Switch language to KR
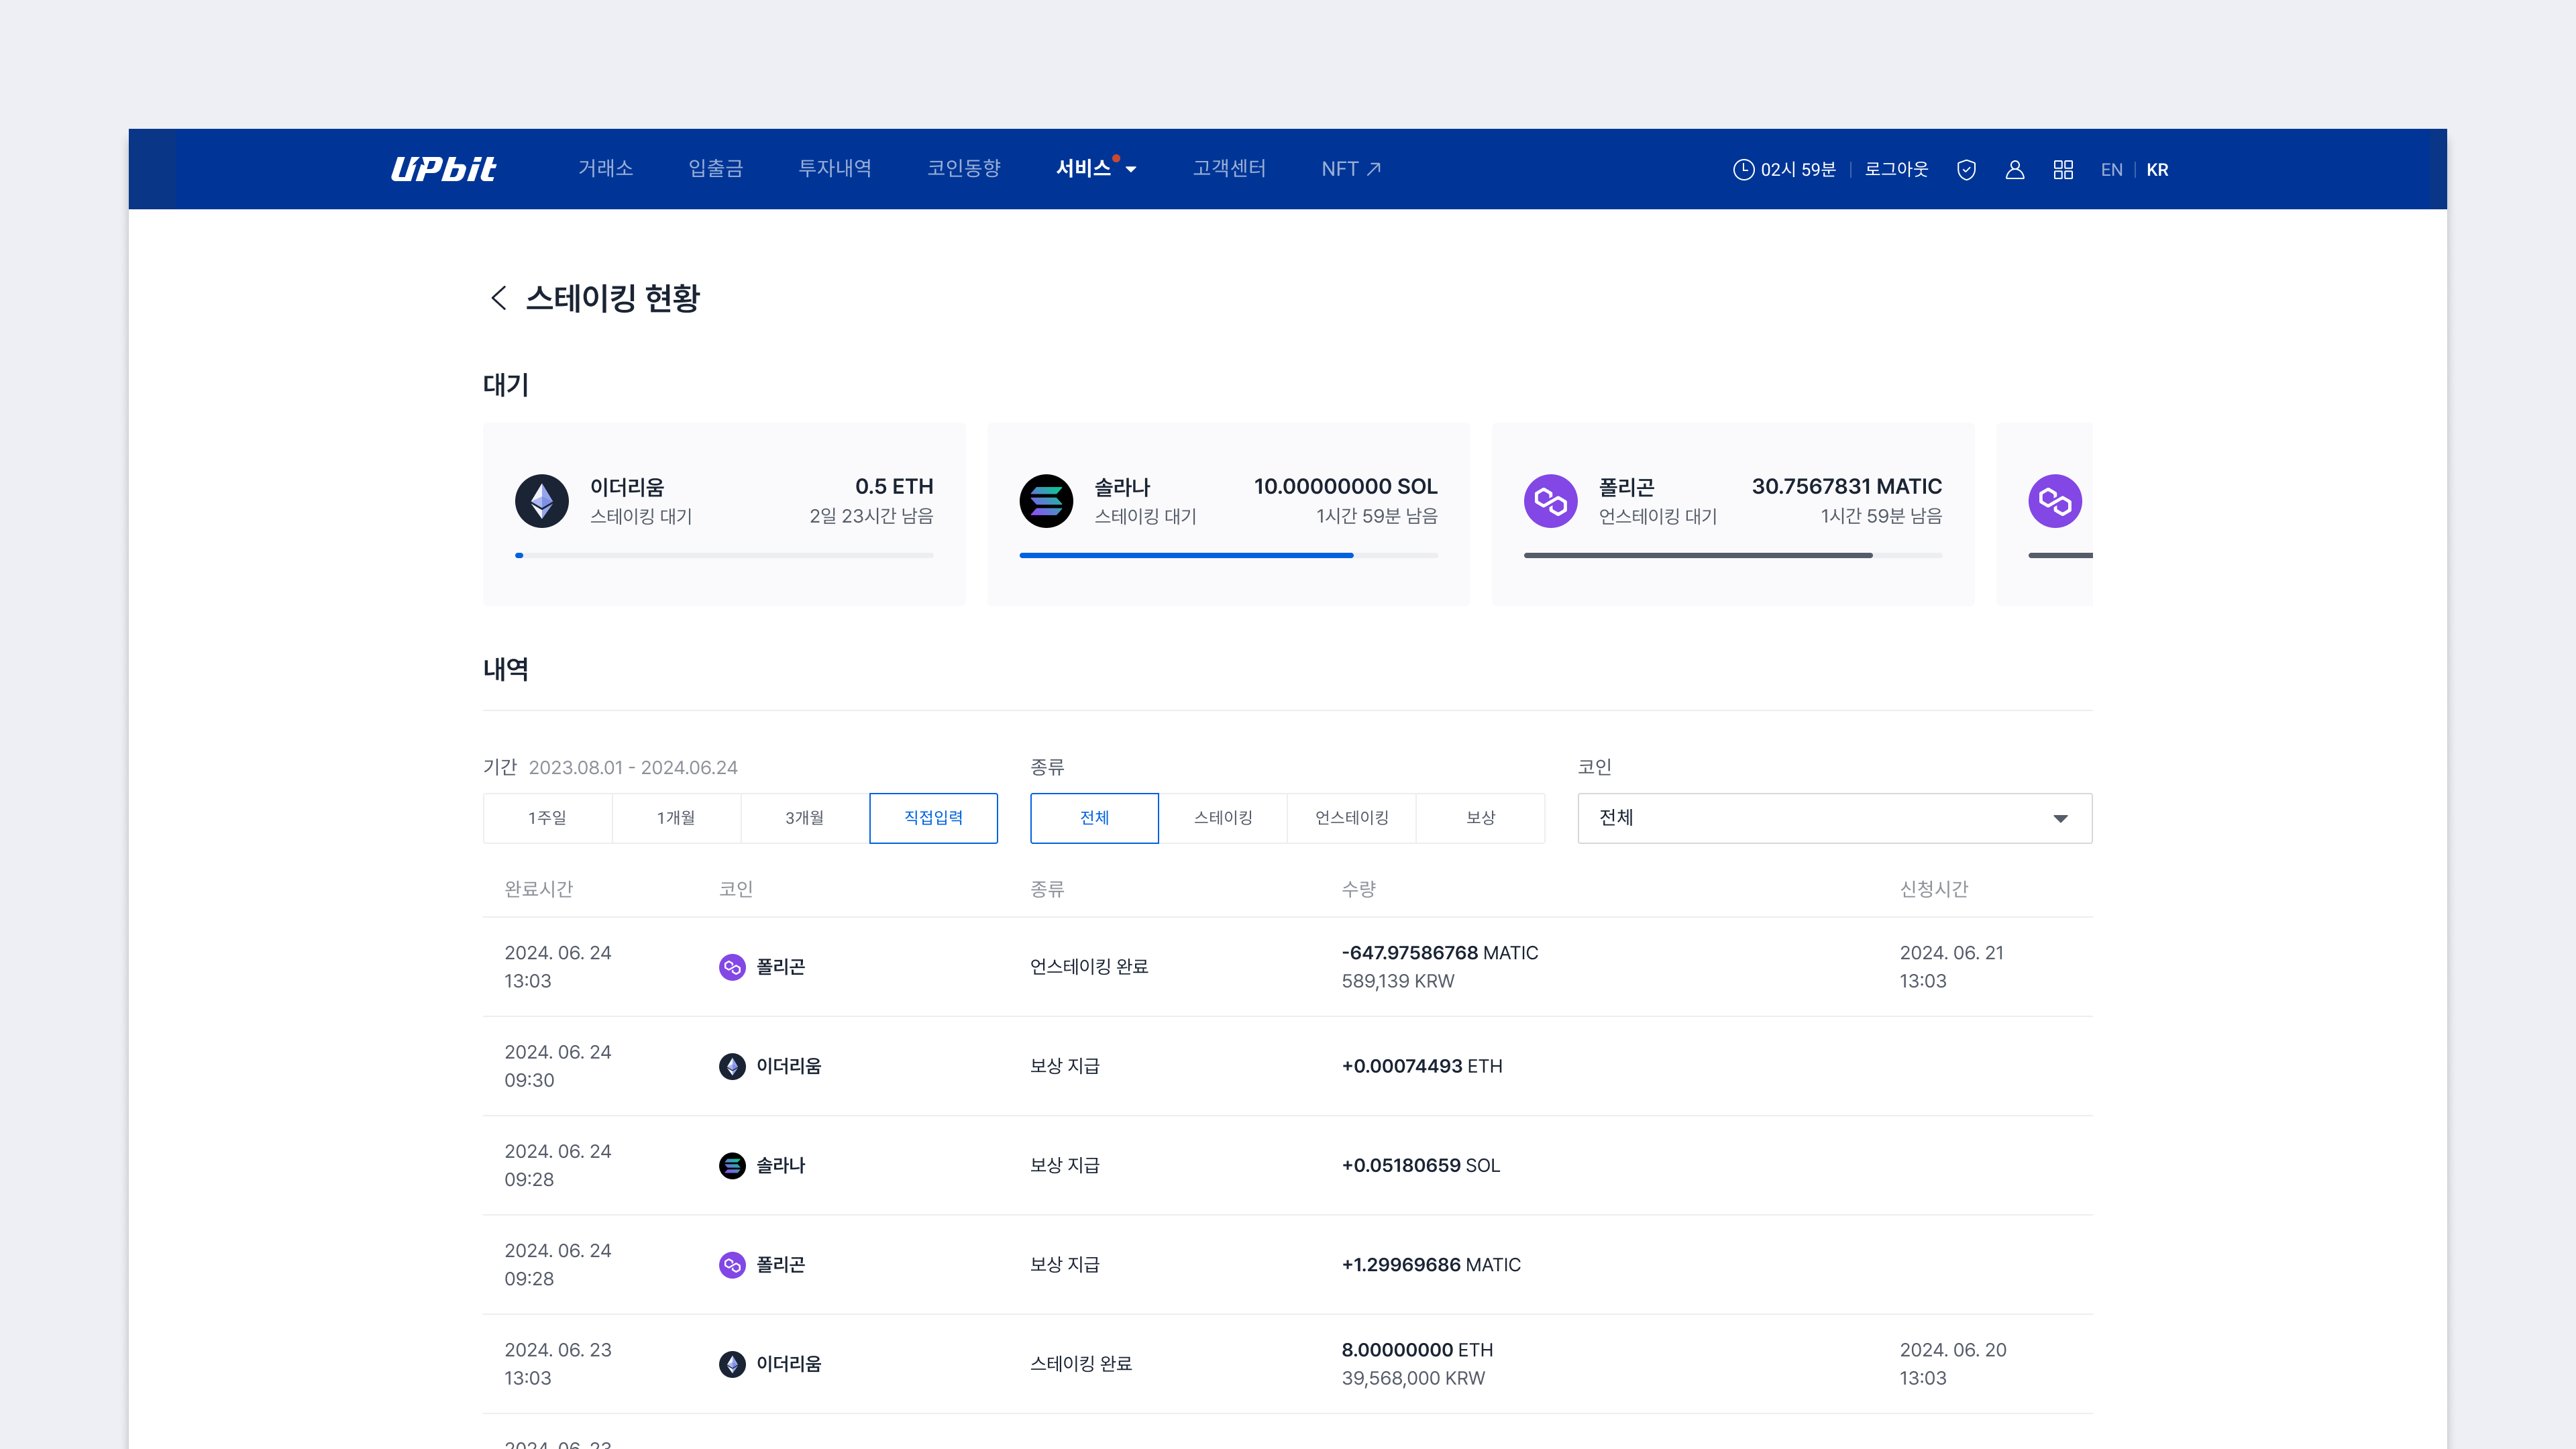Screen dimensions: 2576x1449 pyautogui.click(x=2157, y=170)
